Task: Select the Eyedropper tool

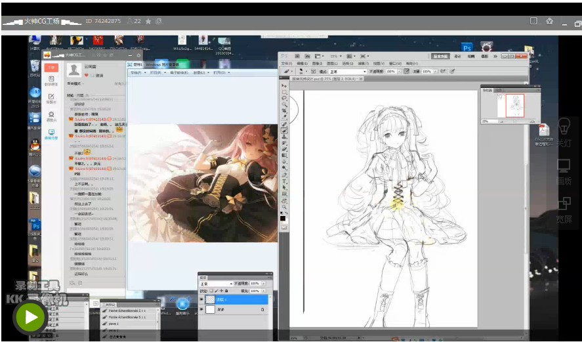Action: coord(285,116)
